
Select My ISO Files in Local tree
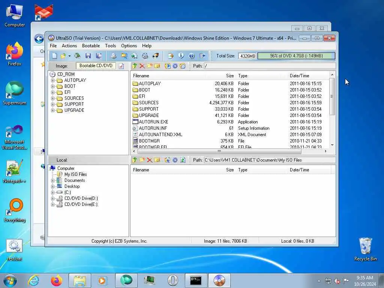tap(76, 174)
